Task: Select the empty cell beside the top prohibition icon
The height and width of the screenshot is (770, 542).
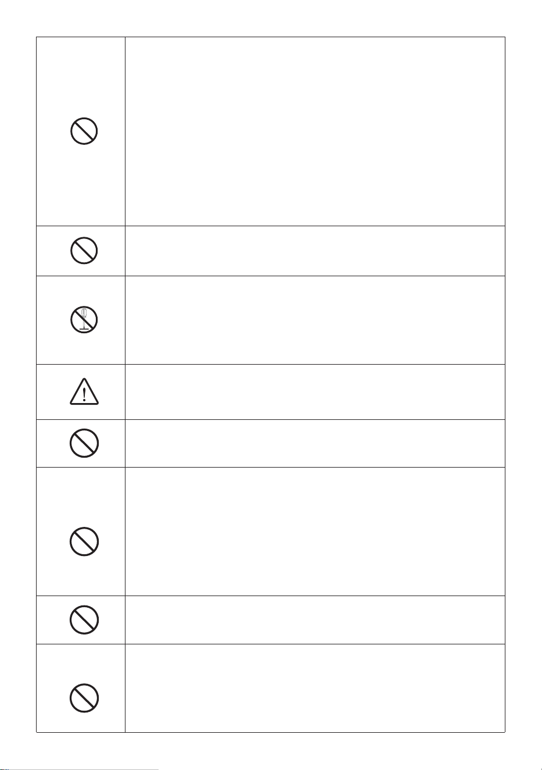Action: coord(315,131)
